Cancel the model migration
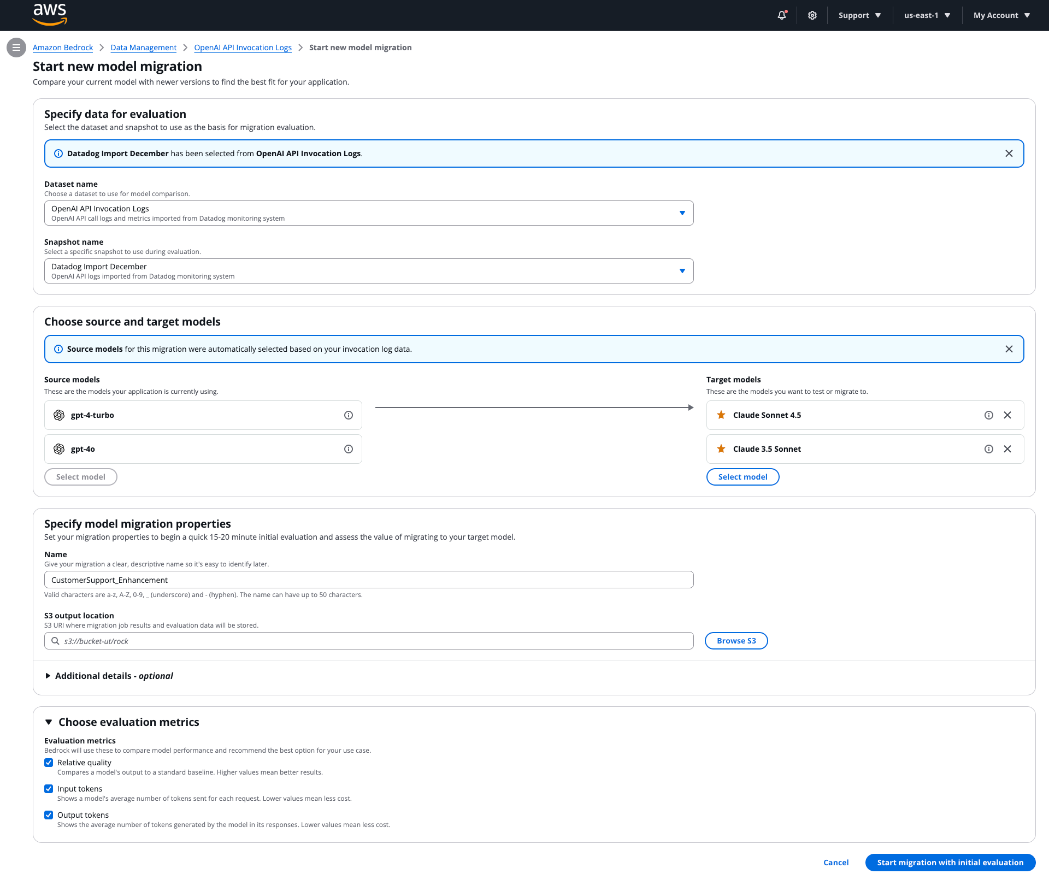Screen dimensions: 1049x874 point(836,863)
